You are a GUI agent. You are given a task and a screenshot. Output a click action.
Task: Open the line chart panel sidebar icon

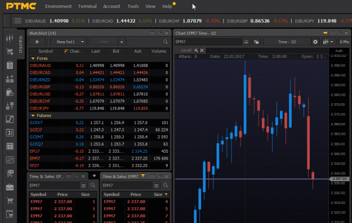[x=10, y=119]
